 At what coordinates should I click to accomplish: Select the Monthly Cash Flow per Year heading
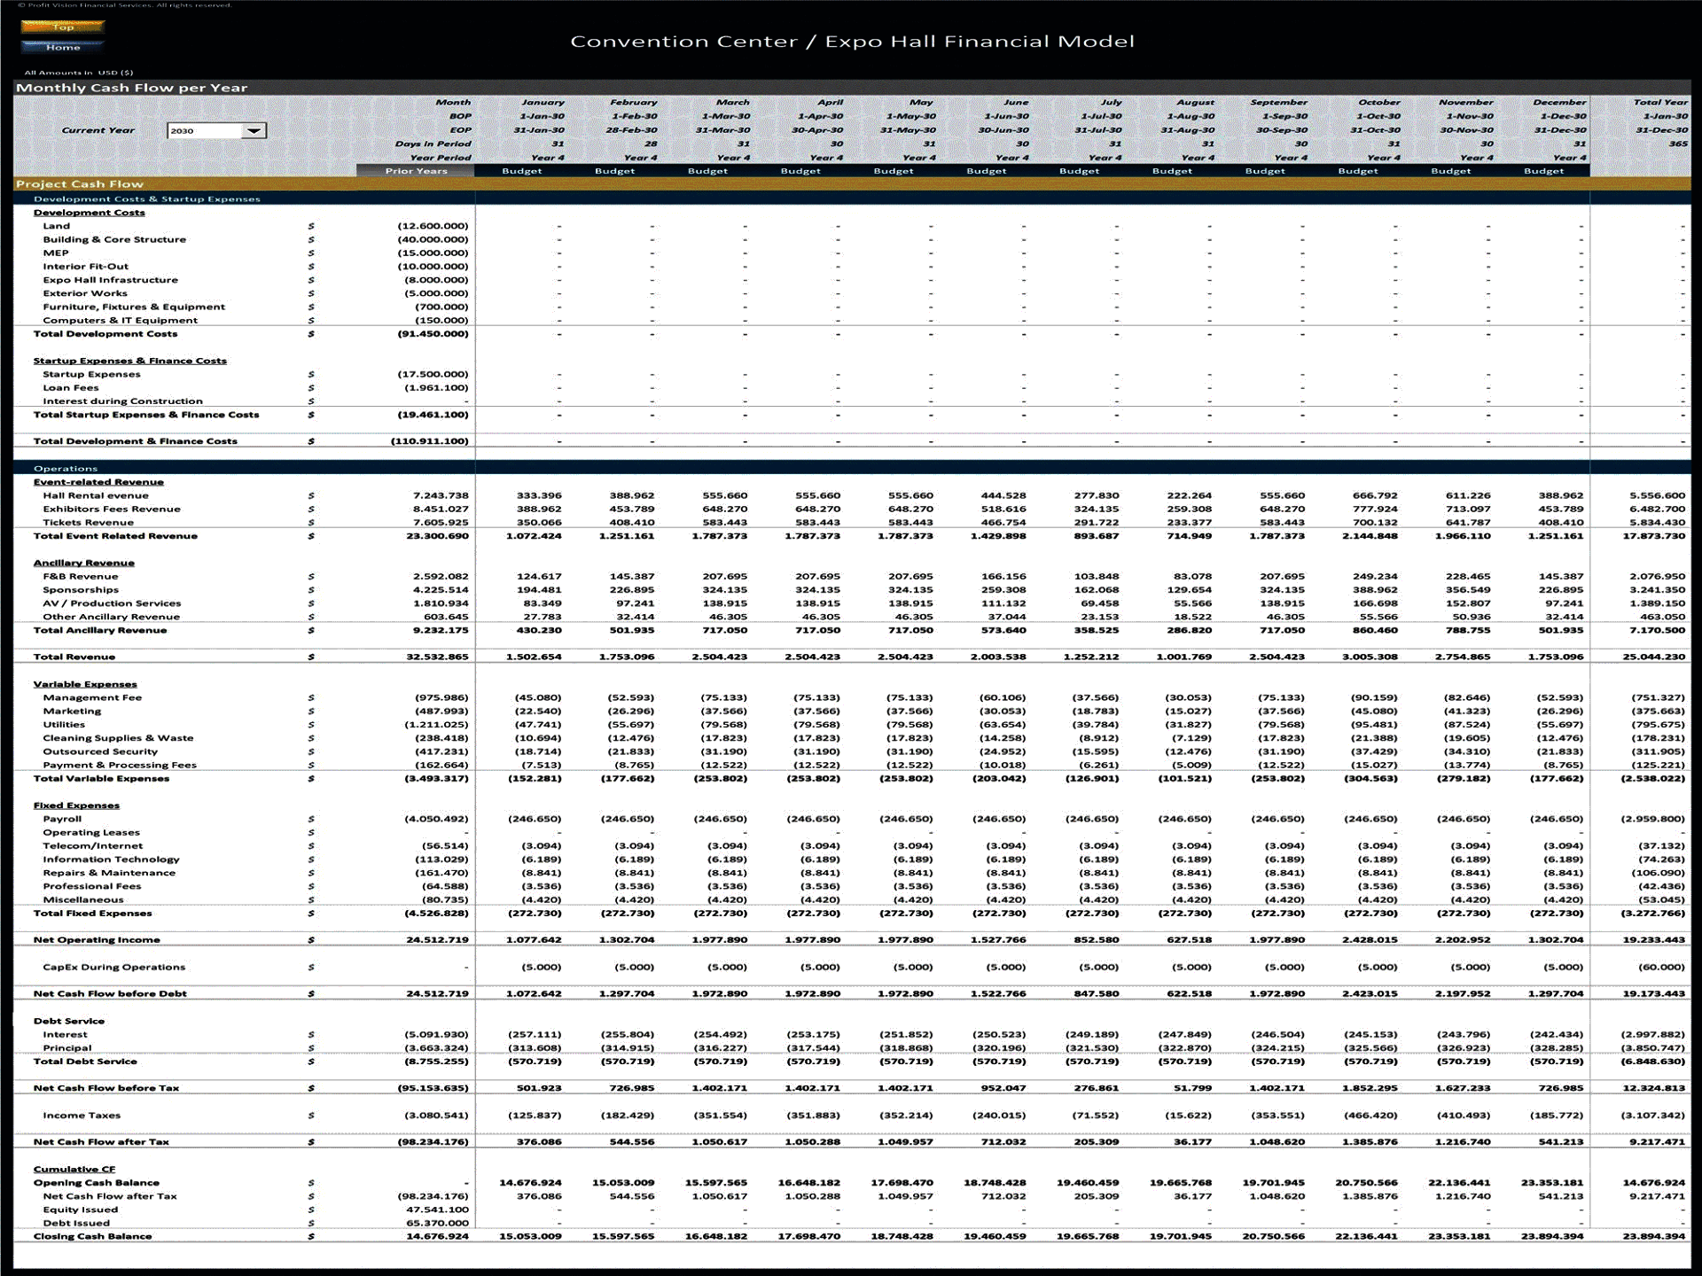pos(132,88)
